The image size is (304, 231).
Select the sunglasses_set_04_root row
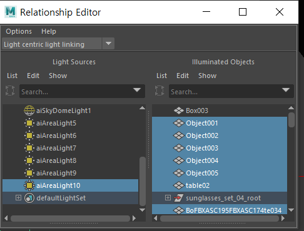[x=220, y=198]
